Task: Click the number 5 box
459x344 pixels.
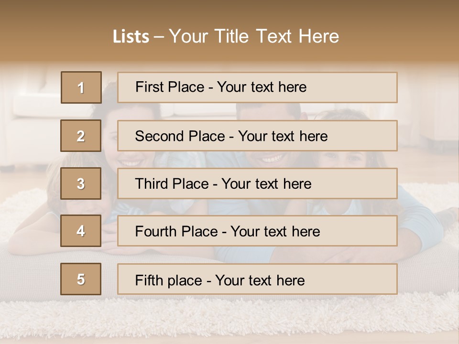Action: (81, 279)
